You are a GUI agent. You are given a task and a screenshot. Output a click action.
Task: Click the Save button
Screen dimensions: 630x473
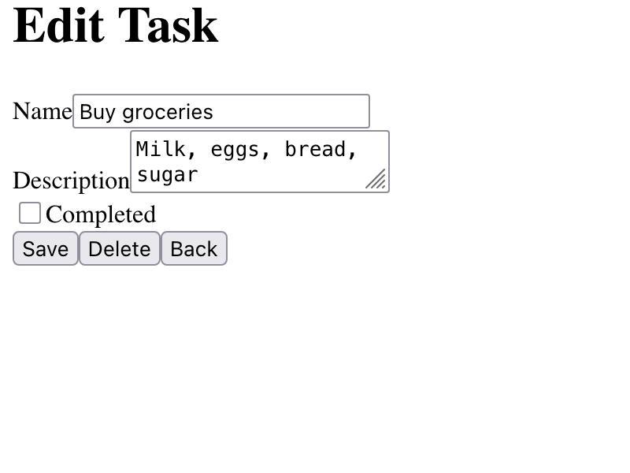pos(46,249)
